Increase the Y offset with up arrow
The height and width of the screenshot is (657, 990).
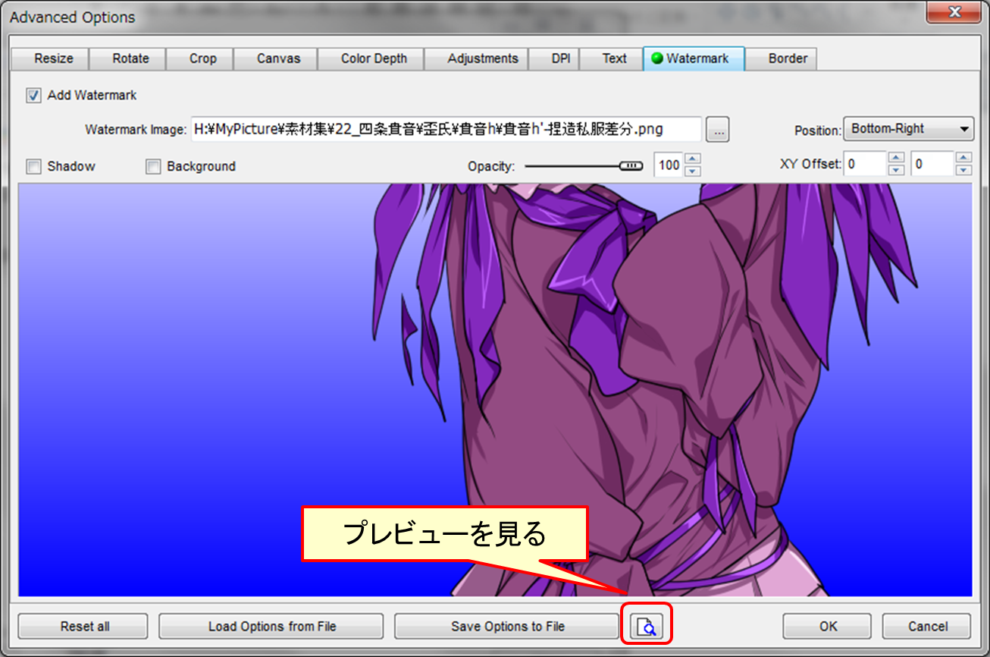963,158
